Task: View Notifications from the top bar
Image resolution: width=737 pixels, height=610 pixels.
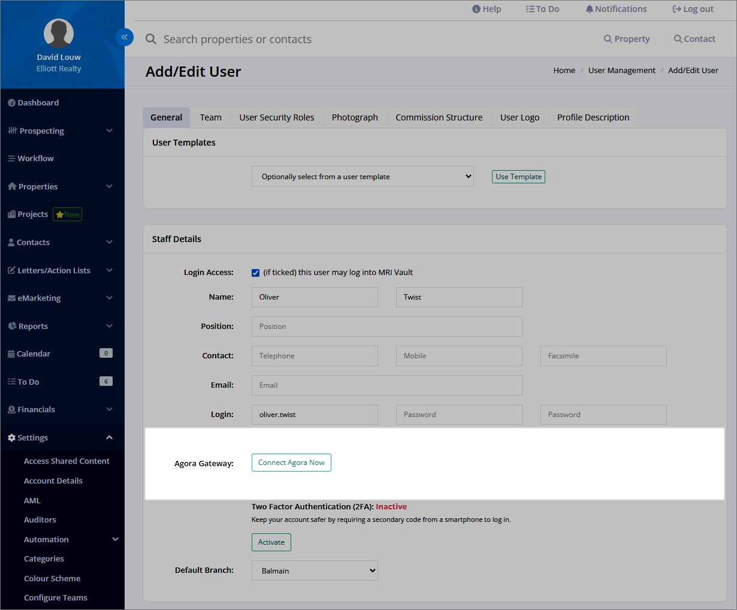Action: point(616,9)
